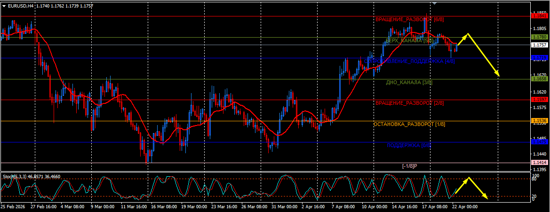
Task: Click the 7 Apr 08:00 time label
Action: tap(344, 207)
